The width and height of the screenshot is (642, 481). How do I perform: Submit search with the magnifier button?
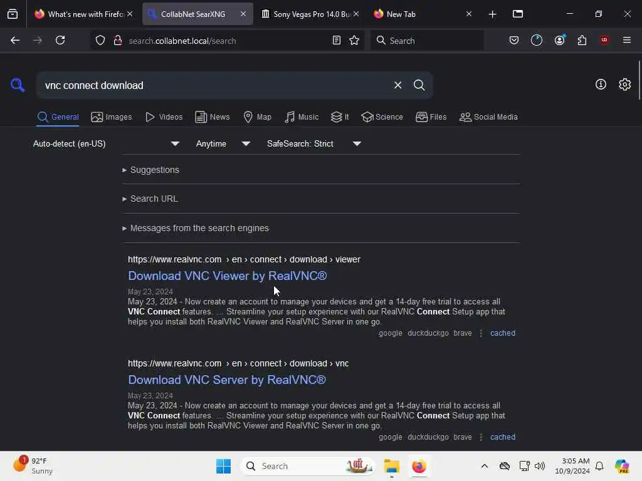click(419, 85)
